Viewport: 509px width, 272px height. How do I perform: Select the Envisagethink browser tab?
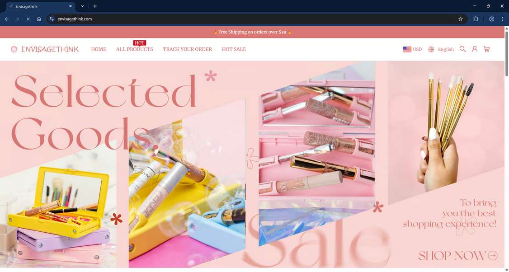coord(41,6)
